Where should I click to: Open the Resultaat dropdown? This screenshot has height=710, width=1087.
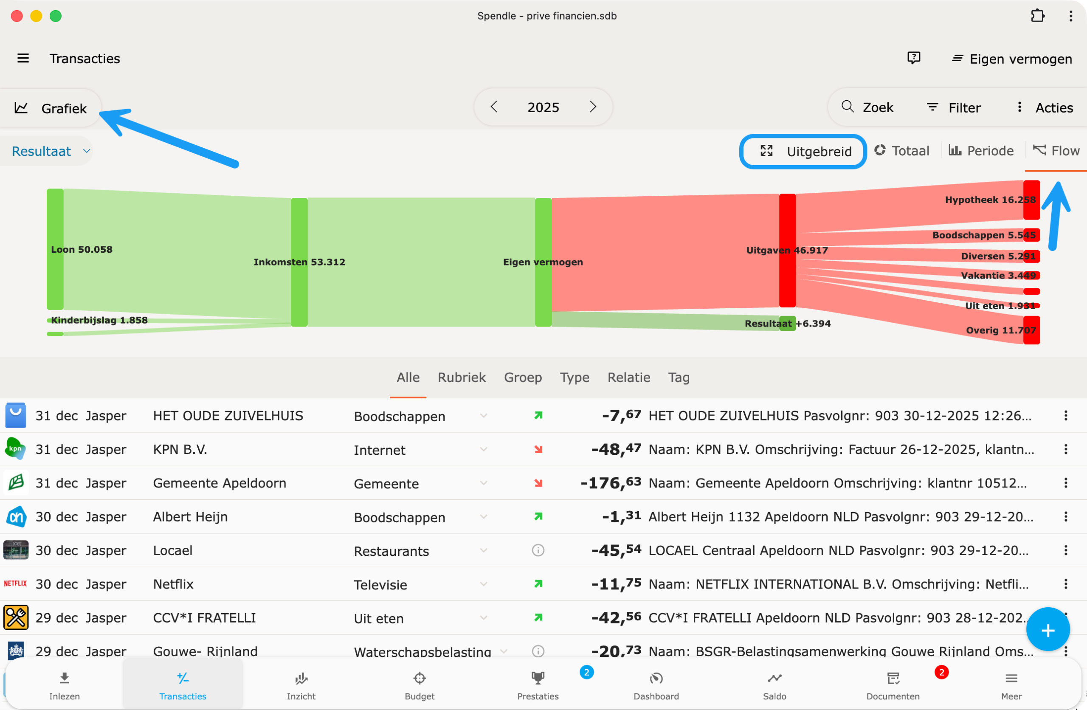coord(51,151)
